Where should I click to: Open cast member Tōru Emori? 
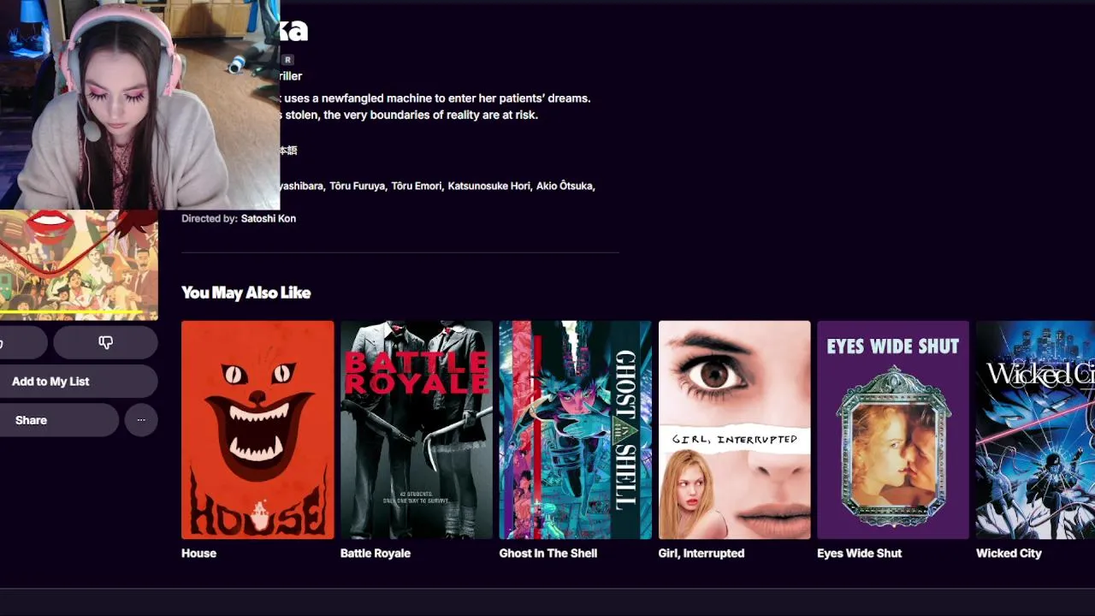click(x=417, y=186)
